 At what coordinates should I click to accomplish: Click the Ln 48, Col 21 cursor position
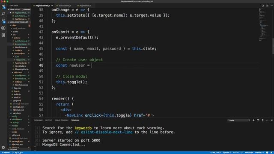216,153
